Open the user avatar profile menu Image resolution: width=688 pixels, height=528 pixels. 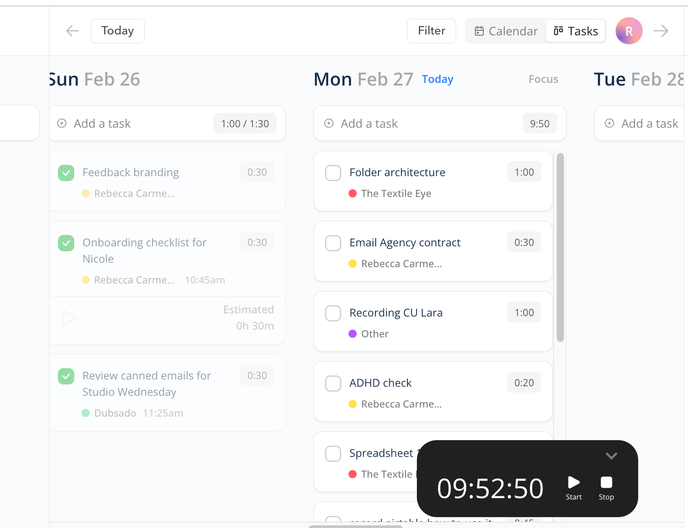[629, 31]
